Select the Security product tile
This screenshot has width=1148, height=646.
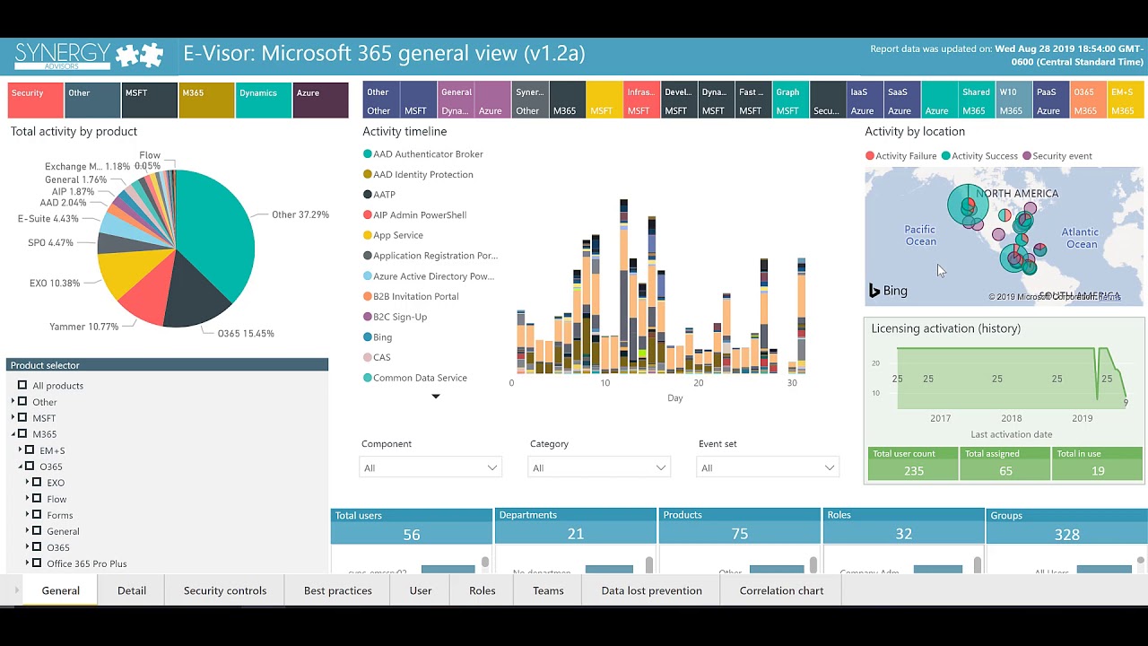coord(35,100)
